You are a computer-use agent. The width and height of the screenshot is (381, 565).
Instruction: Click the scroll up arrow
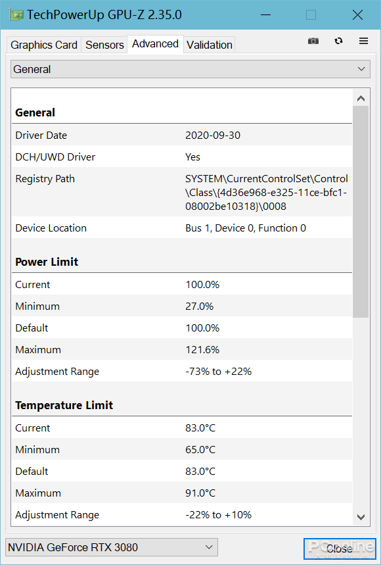361,99
